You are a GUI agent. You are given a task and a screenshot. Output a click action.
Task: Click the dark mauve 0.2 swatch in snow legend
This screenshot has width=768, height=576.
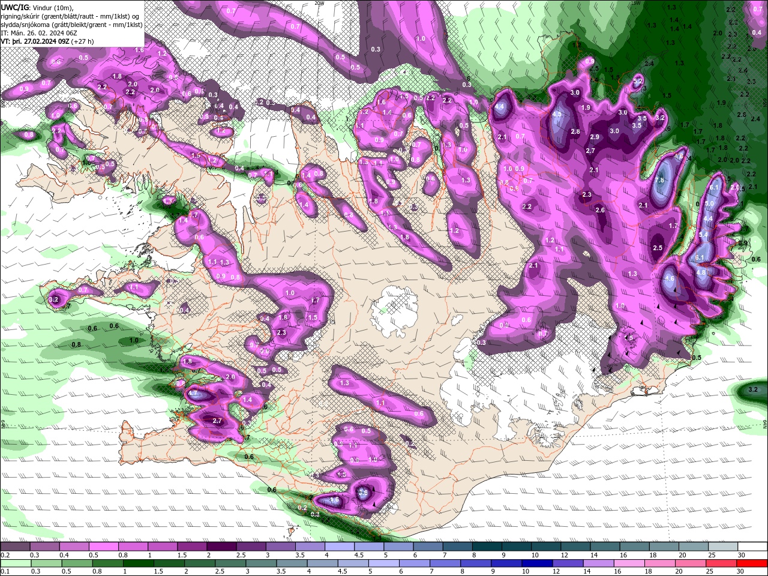point(15,547)
